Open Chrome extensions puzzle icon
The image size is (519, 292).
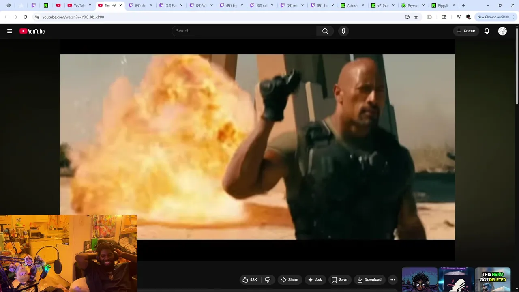coord(430,17)
